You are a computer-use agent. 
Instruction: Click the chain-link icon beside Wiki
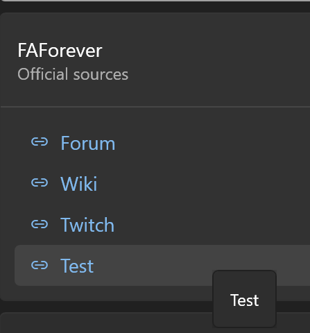(40, 182)
